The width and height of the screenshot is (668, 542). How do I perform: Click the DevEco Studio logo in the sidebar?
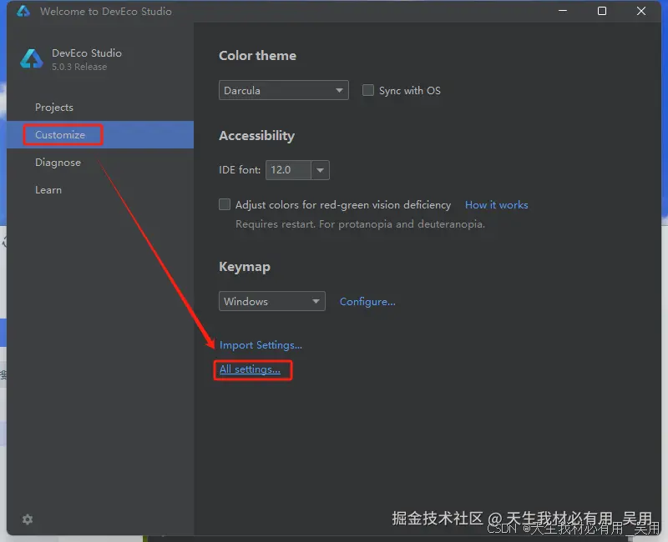(x=32, y=59)
